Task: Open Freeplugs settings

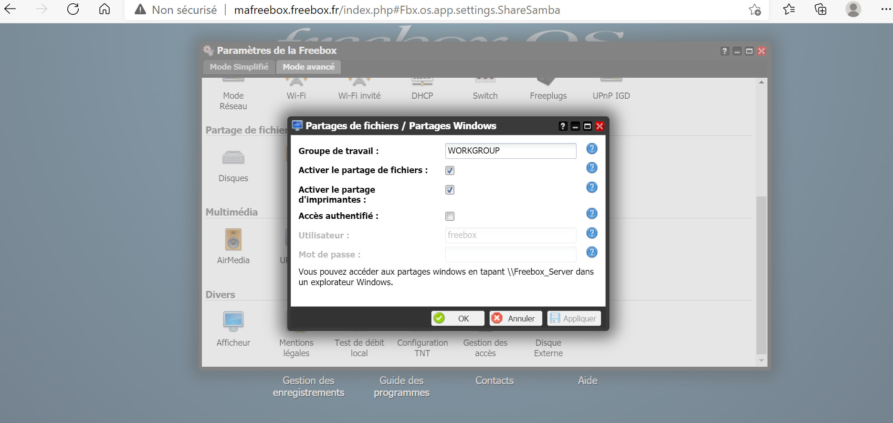Action: pos(548,95)
